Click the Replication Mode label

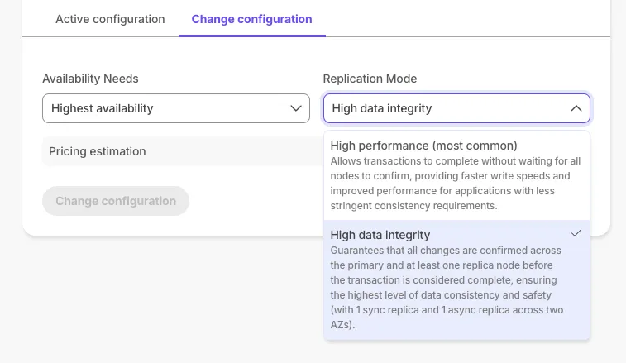click(370, 79)
